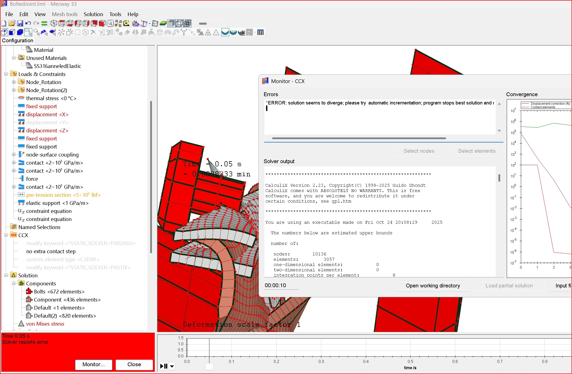Click the solve (green equals) icon
The height and width of the screenshot is (374, 572).
coord(44,23)
